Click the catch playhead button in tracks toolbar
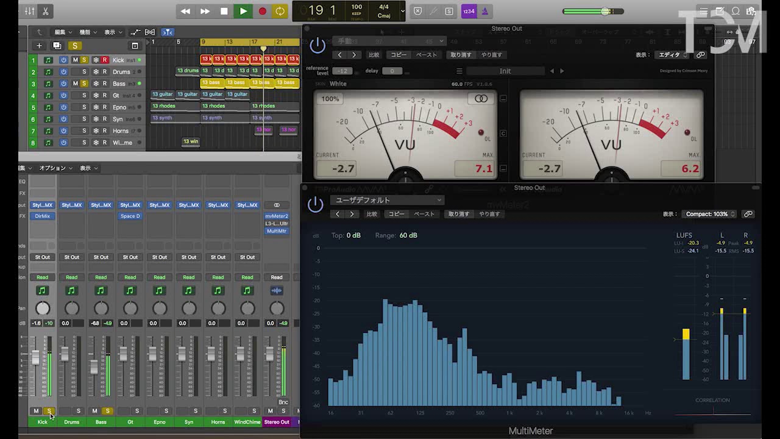 point(168,32)
